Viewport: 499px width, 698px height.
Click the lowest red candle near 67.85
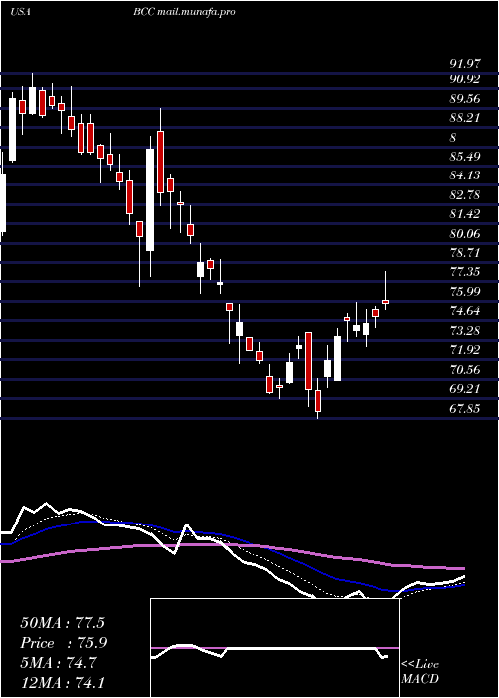pos(318,401)
